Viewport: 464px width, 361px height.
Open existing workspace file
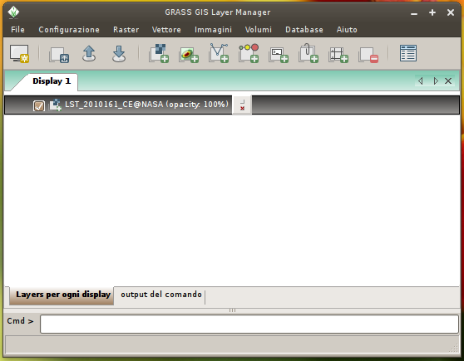(89, 54)
